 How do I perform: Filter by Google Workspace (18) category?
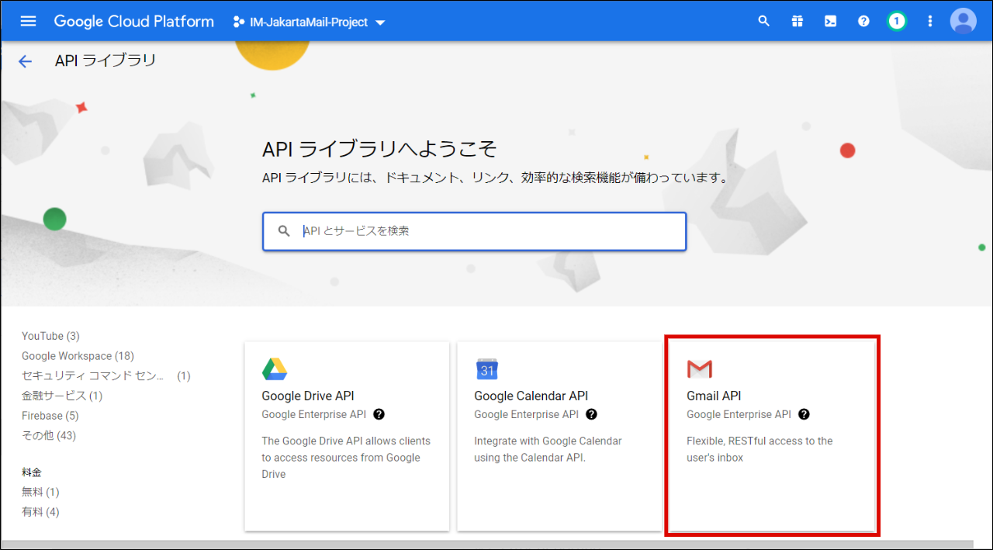point(78,356)
